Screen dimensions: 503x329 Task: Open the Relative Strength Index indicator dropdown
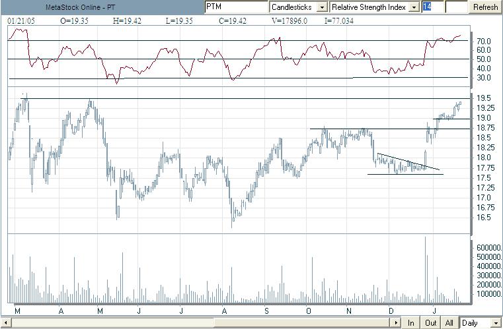[x=414, y=7]
